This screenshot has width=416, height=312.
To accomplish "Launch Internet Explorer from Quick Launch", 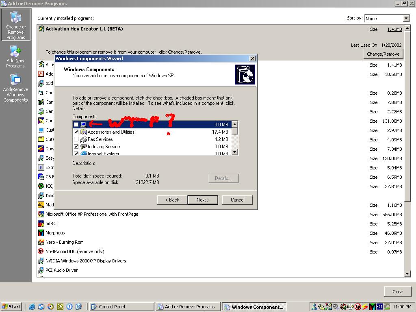I will (x=32, y=307).
